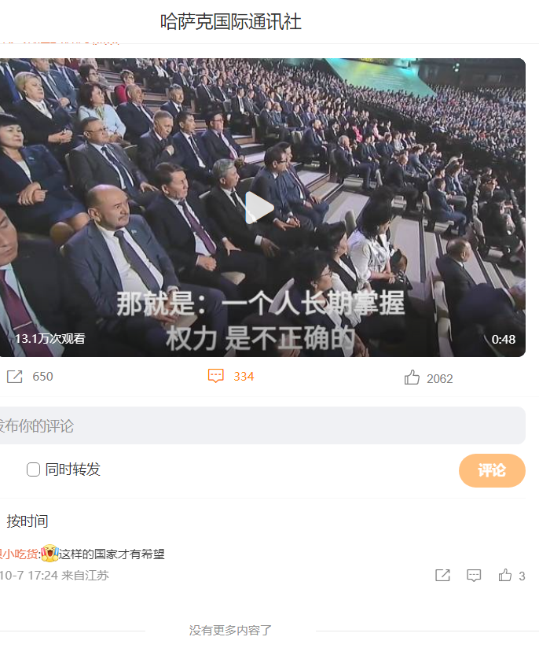
Task: Click the comment input field
Action: 262,425
